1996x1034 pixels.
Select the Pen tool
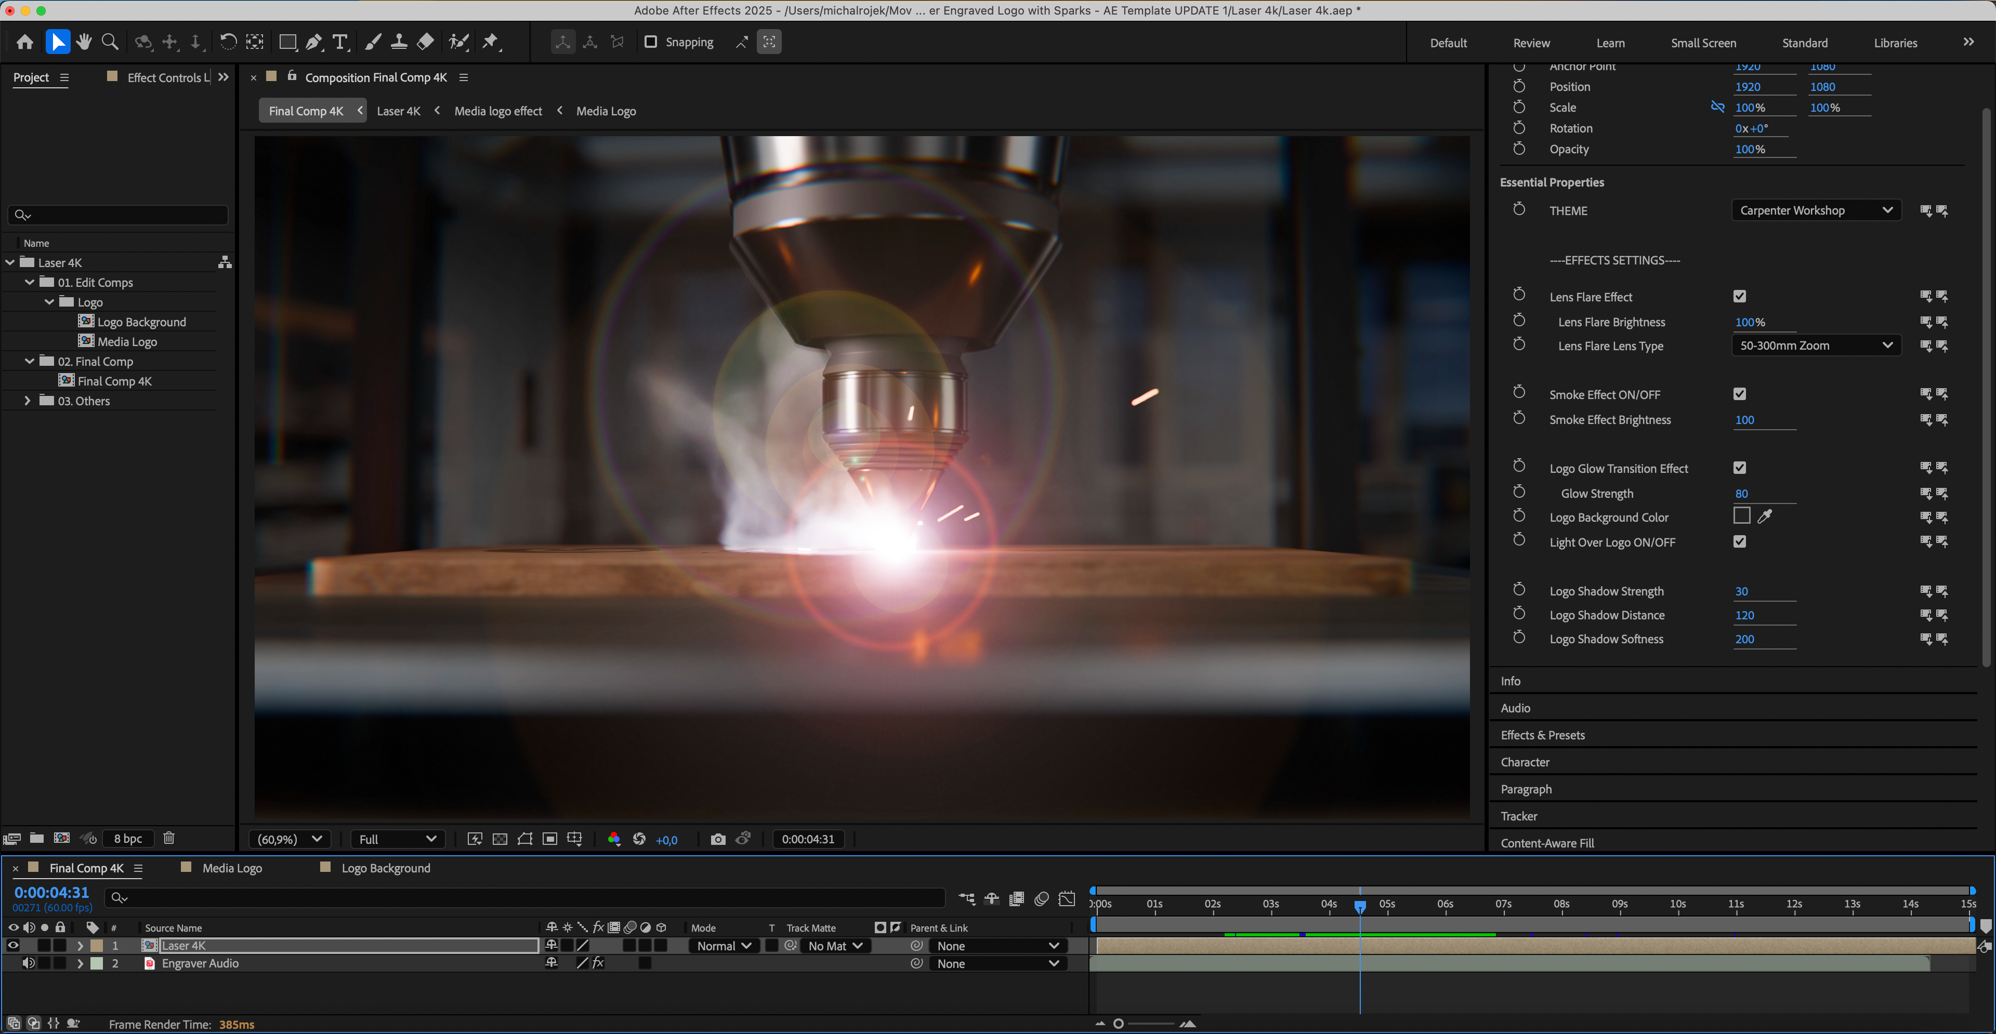pyautogui.click(x=313, y=42)
